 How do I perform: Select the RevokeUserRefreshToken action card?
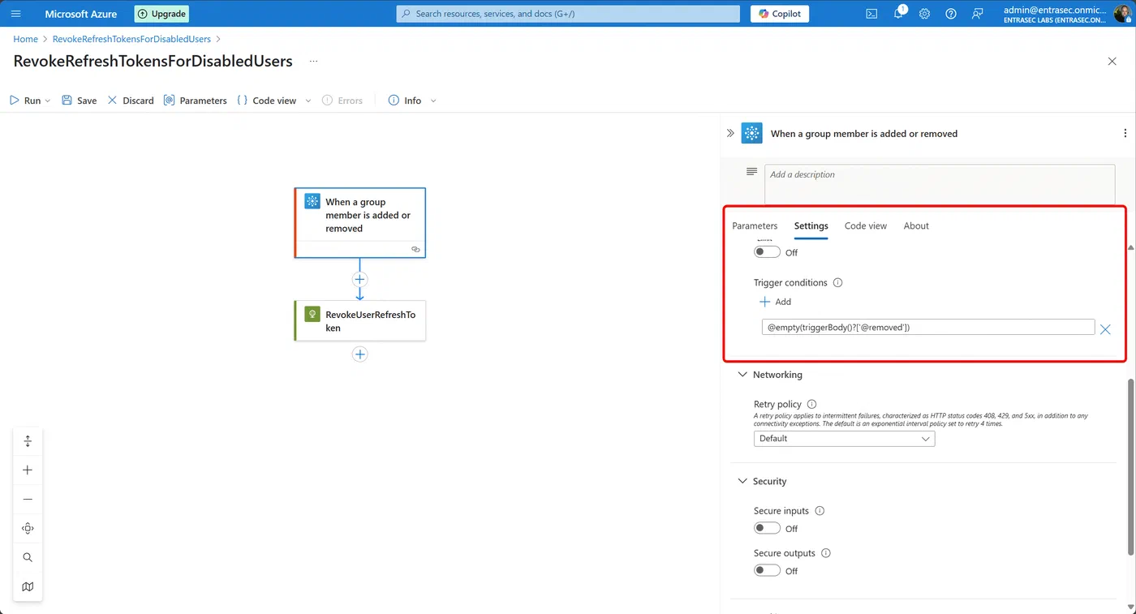(x=360, y=320)
